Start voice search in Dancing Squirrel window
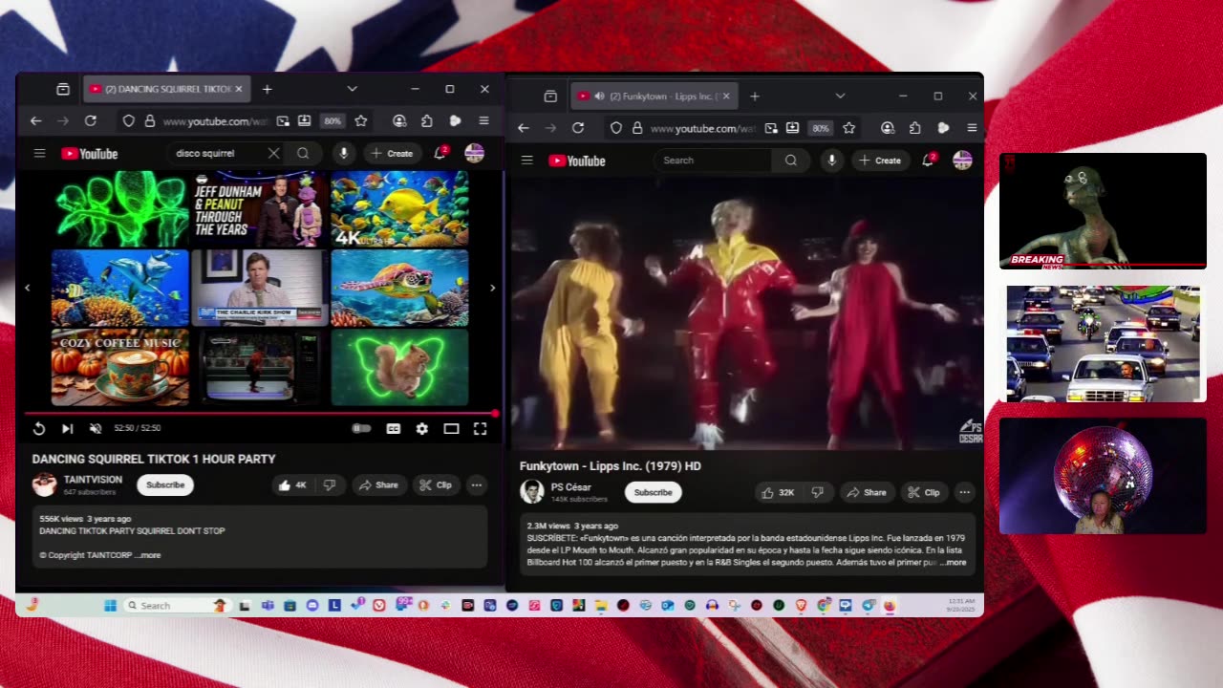The image size is (1223, 688). click(x=343, y=153)
